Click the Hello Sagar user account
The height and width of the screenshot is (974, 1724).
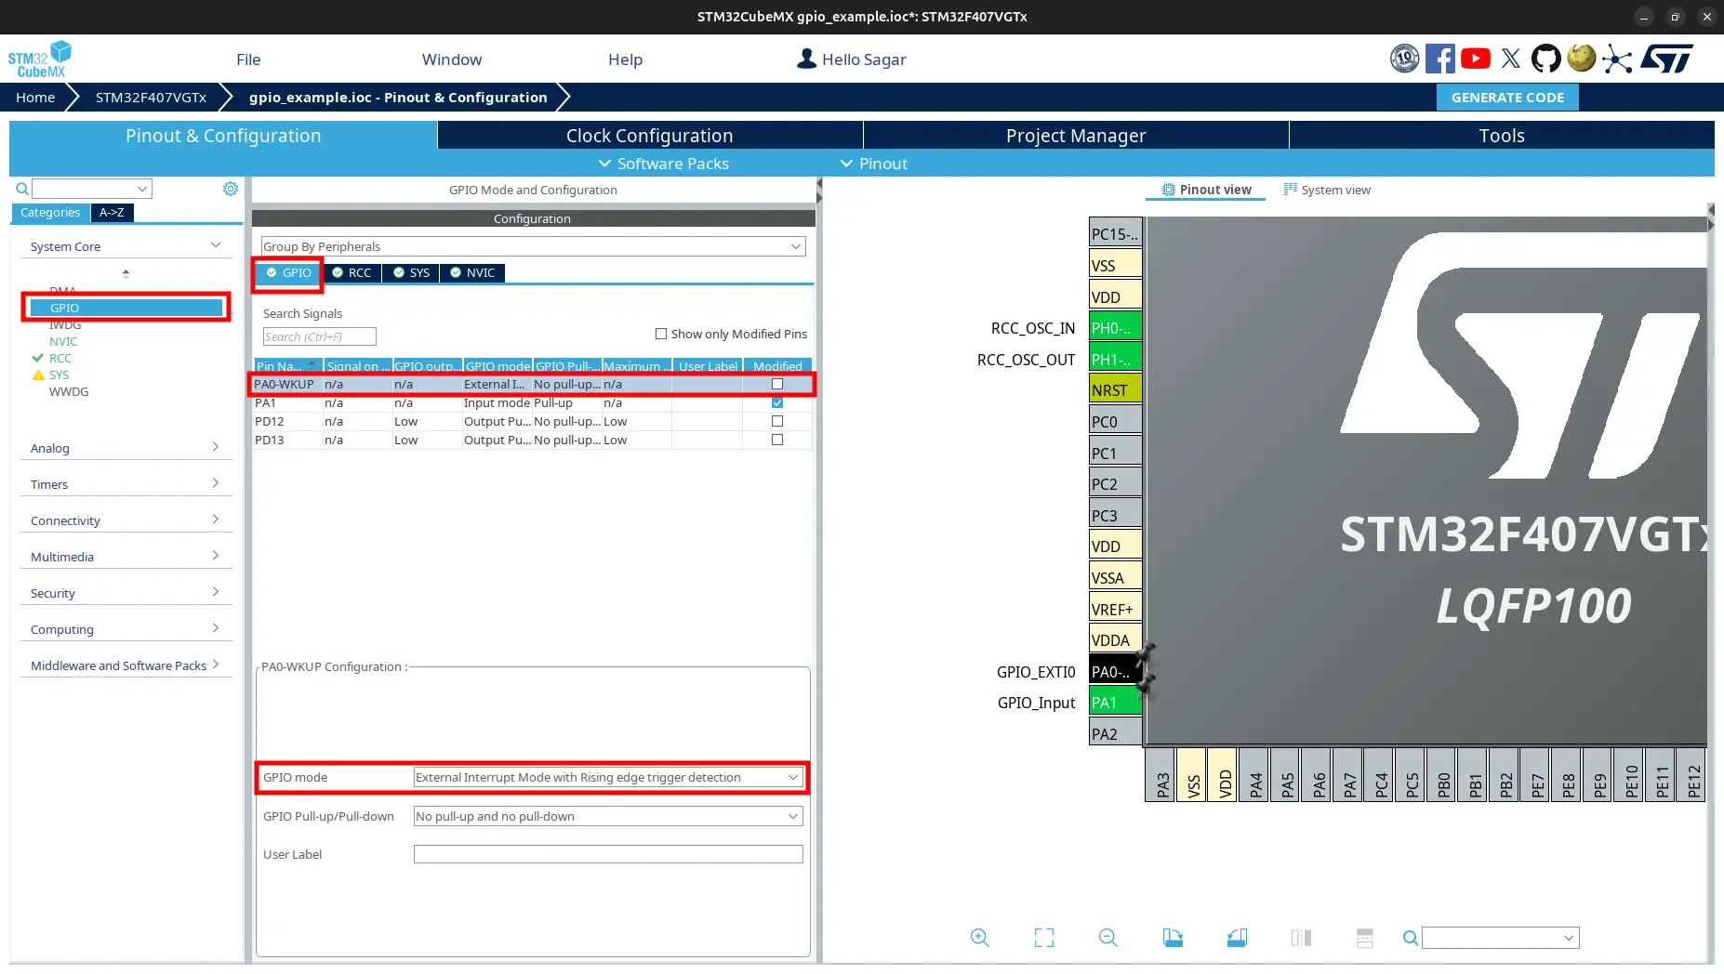coord(852,59)
